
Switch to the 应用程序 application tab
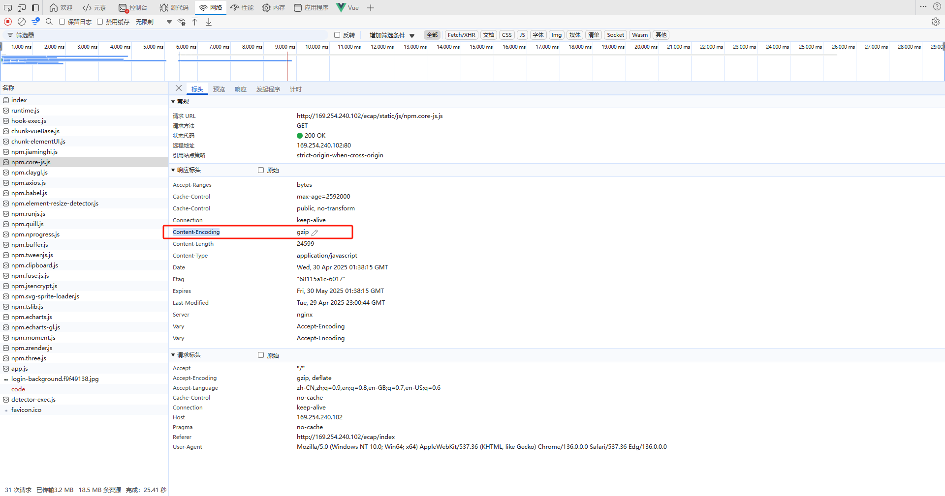[311, 8]
